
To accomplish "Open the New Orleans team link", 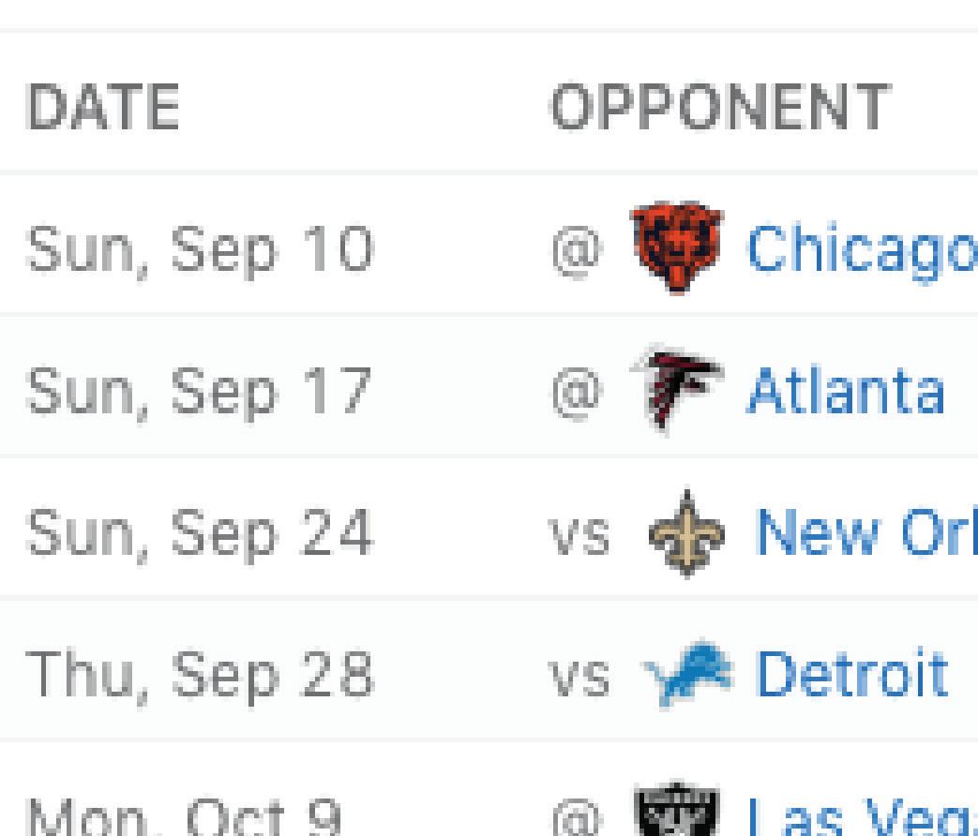I will click(867, 531).
